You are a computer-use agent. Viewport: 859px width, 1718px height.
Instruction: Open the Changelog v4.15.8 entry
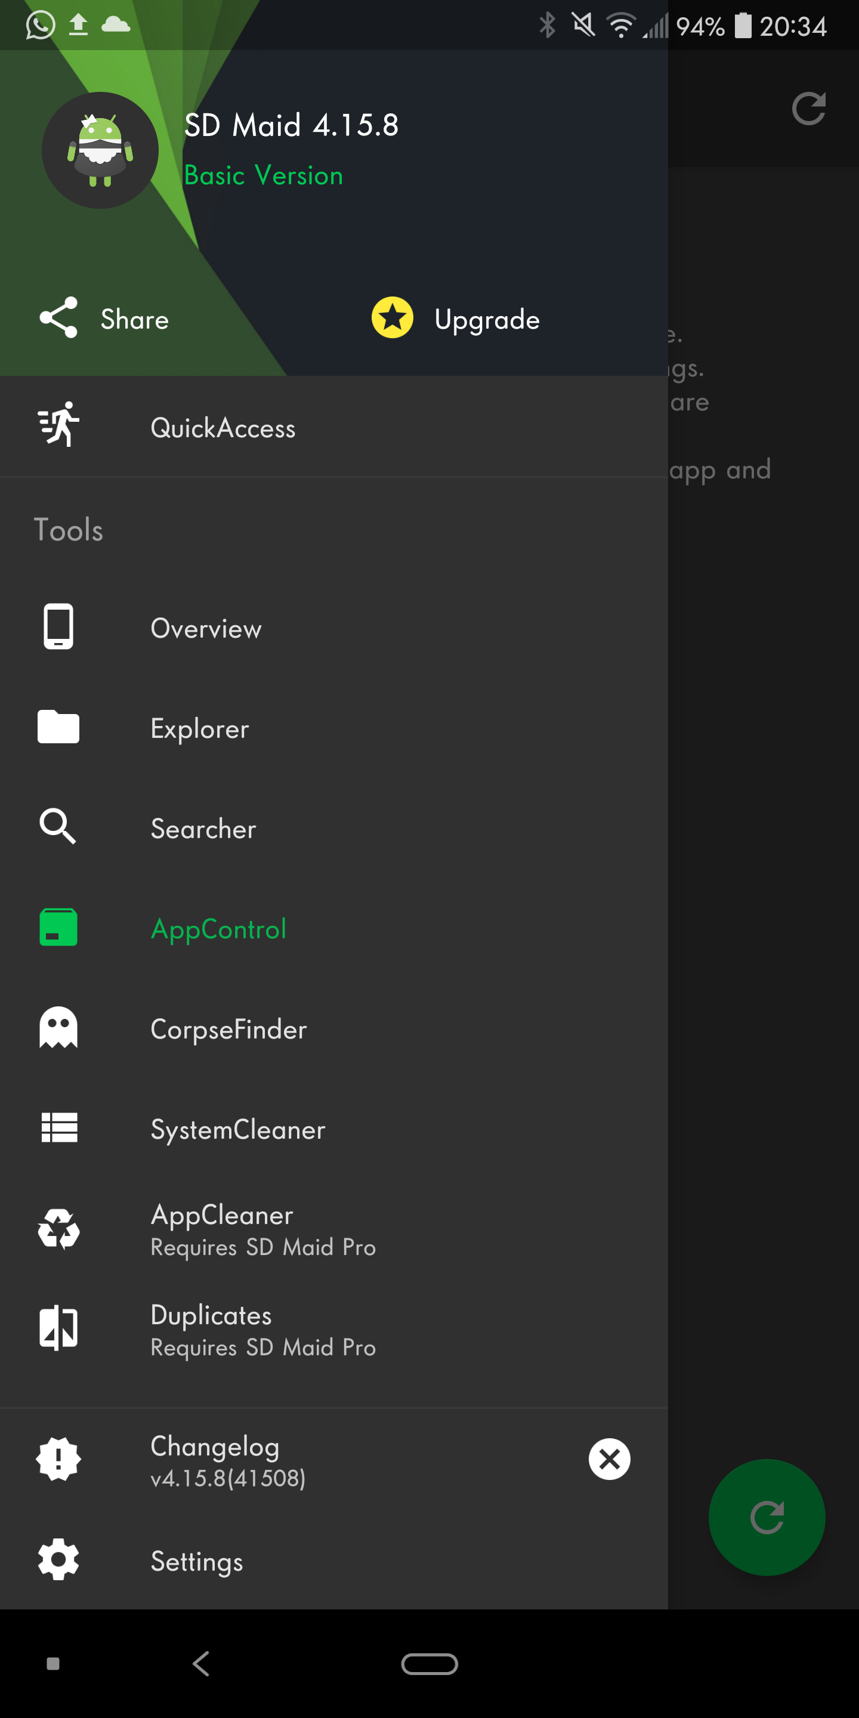333,1460
